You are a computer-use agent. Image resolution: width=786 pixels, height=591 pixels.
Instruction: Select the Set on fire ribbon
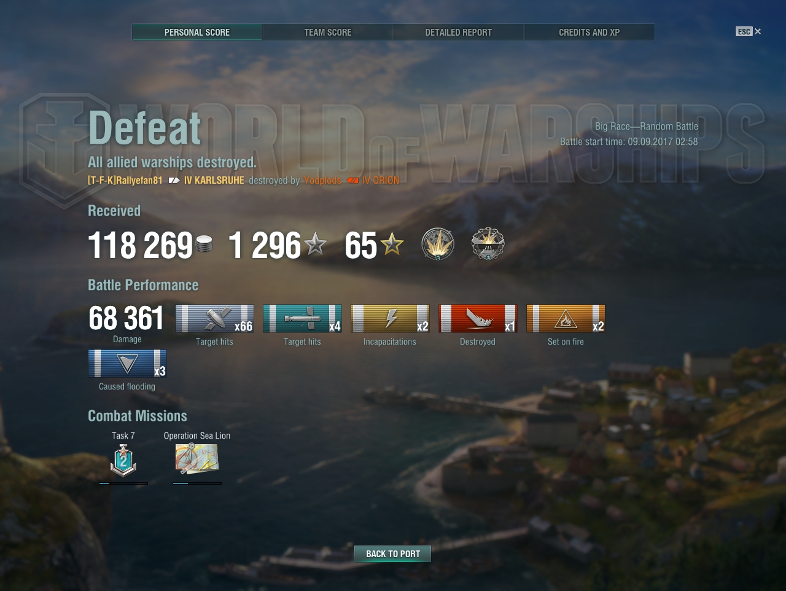[x=566, y=319]
